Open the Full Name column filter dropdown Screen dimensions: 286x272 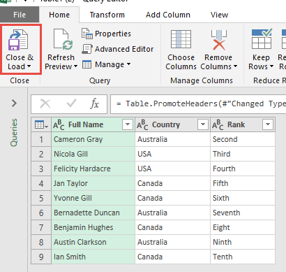(128, 124)
